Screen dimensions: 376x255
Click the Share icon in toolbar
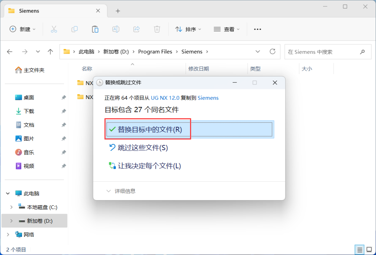point(136,29)
